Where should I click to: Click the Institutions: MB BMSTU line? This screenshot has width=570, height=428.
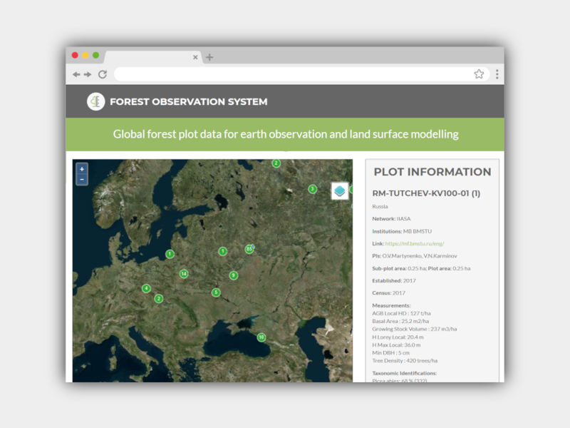(x=402, y=231)
